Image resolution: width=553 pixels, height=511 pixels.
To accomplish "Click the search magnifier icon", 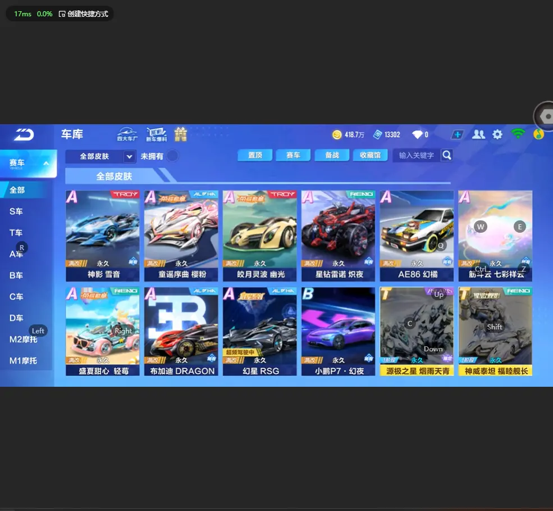I will 446,155.
